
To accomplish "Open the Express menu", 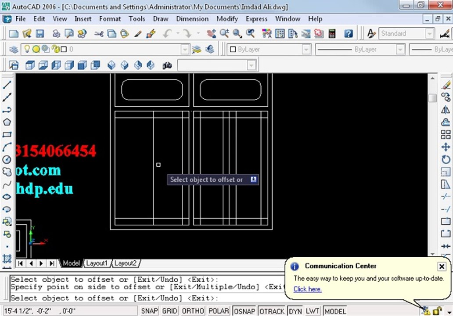I will tap(256, 19).
